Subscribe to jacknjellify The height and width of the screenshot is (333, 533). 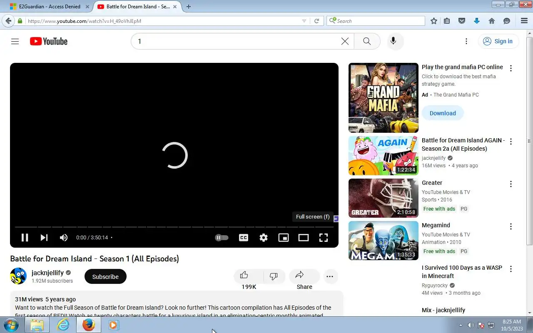click(105, 276)
